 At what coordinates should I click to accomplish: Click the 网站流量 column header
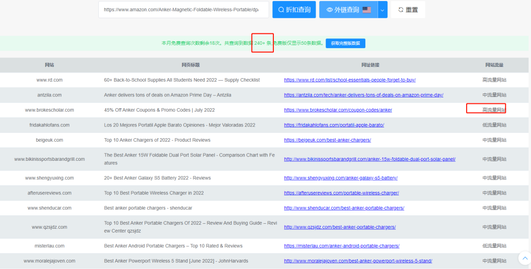tap(494, 65)
